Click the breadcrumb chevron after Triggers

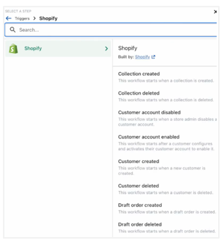[x=34, y=18]
